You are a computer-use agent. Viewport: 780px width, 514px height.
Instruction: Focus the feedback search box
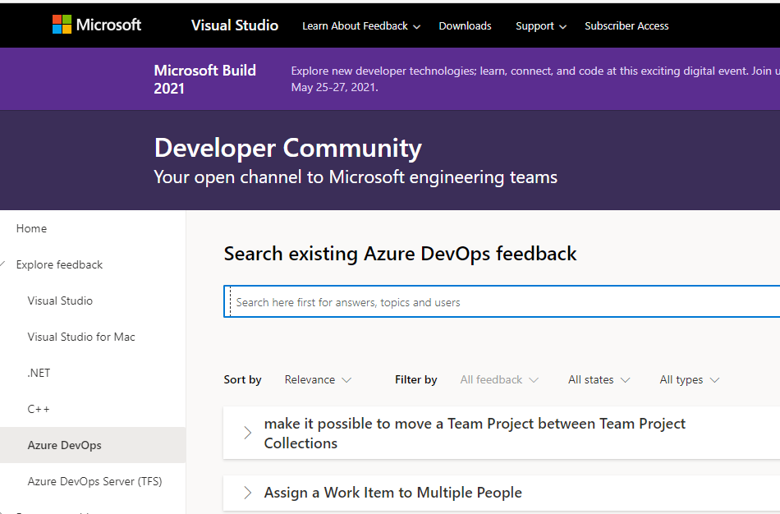click(502, 301)
